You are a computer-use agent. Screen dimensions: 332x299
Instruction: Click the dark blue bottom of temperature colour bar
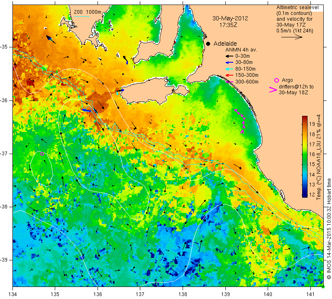tap(305, 195)
